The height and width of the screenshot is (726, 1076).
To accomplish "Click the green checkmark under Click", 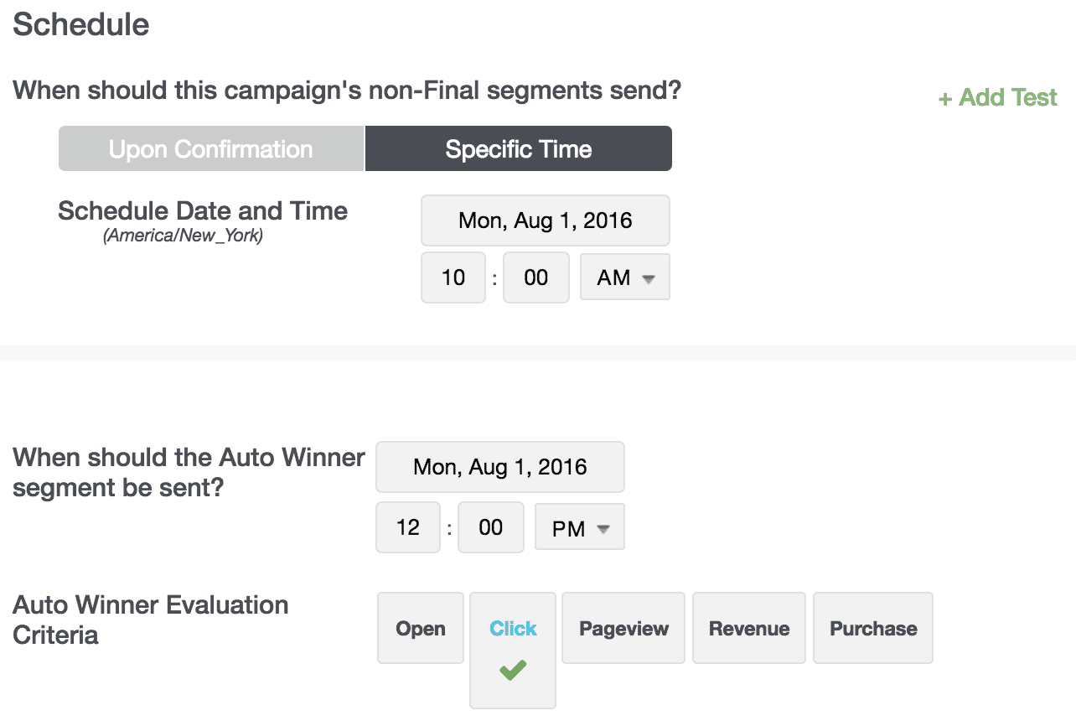I will (512, 671).
